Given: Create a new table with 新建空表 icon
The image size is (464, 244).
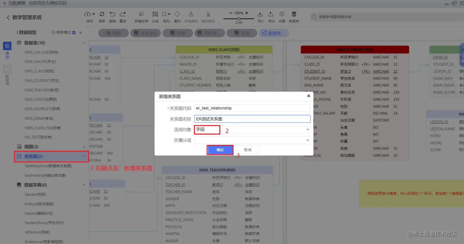Looking at the screenshot, I should [141, 14].
